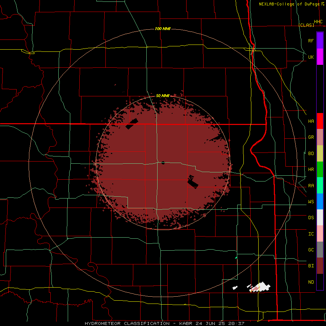This screenshot has height=326, width=326.
Task: Click the IC legend label
Action: point(311,234)
